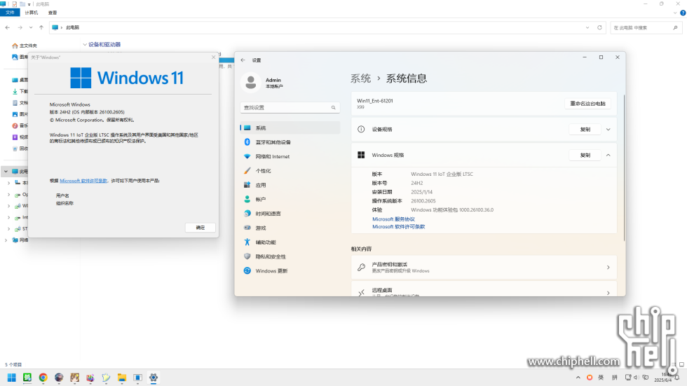Navigate up one level in File Explorer
Screen dimensions: 687x386
(x=41, y=27)
